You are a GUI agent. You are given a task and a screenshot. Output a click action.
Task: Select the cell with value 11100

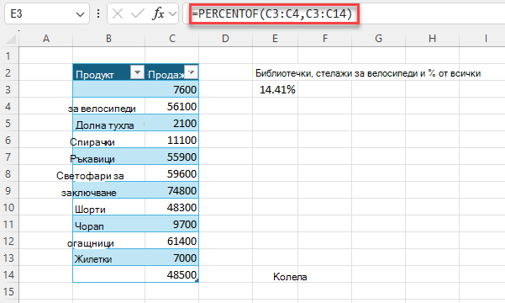172,140
